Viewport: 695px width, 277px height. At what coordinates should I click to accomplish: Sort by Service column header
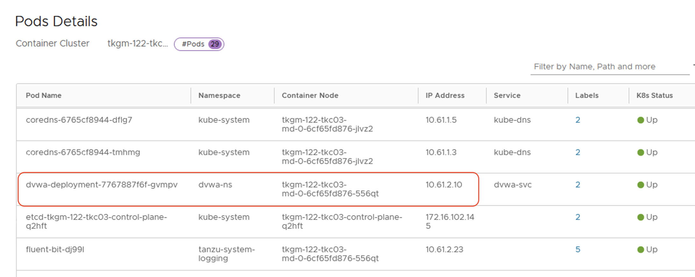coord(507,96)
